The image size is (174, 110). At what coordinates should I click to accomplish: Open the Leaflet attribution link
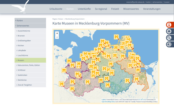tap(103, 100)
